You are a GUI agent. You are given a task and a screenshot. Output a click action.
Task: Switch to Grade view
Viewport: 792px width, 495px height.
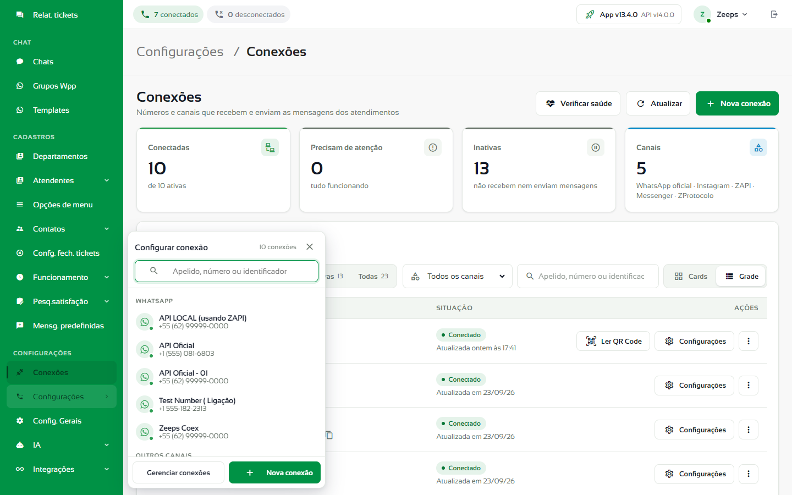[x=741, y=276]
